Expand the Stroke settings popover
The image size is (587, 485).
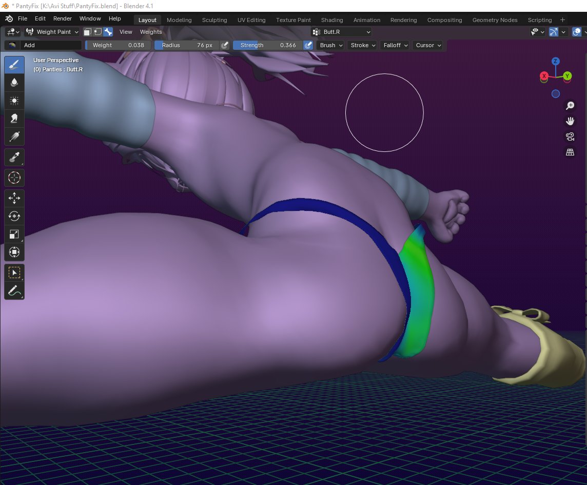coord(363,45)
